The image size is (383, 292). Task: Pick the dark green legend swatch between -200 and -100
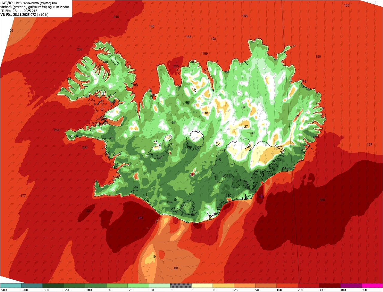(74, 285)
